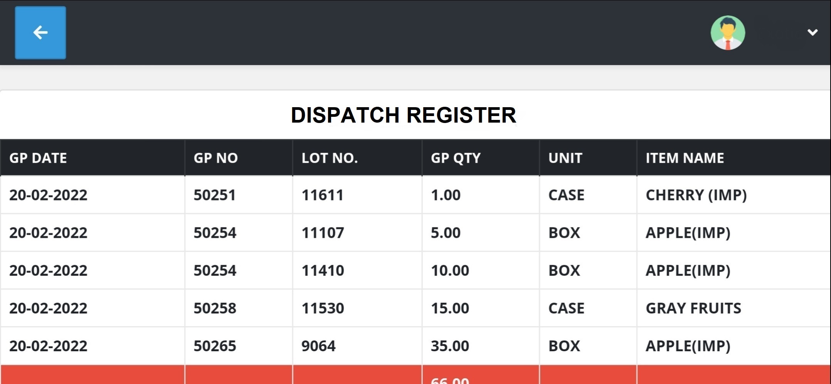Select GP number 50258 cell

tap(215, 308)
